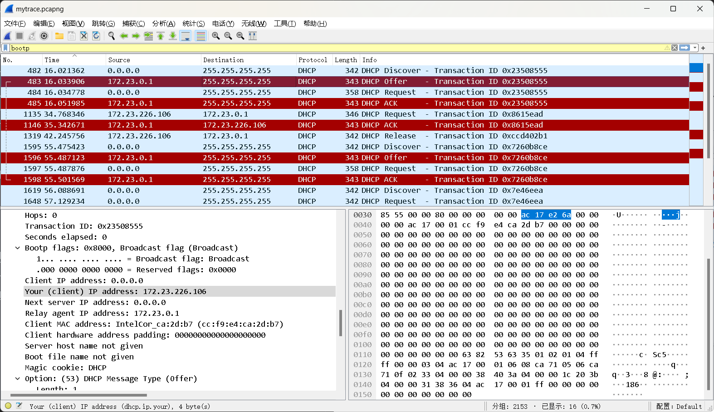Go forward with the right green arrow
This screenshot has width=714, height=412.
[x=136, y=36]
